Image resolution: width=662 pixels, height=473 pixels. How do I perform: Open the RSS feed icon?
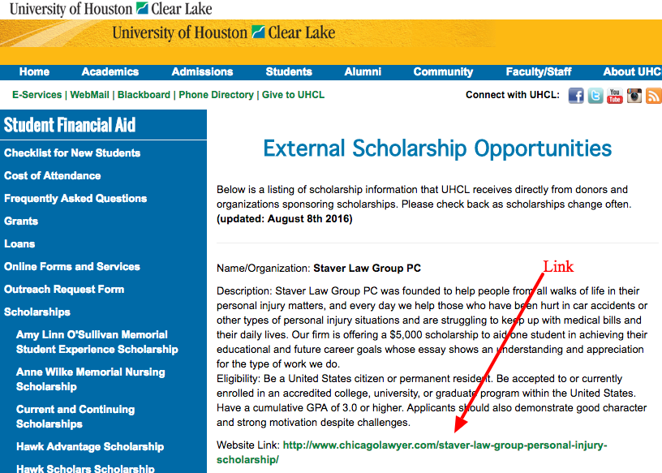pyautogui.click(x=654, y=96)
